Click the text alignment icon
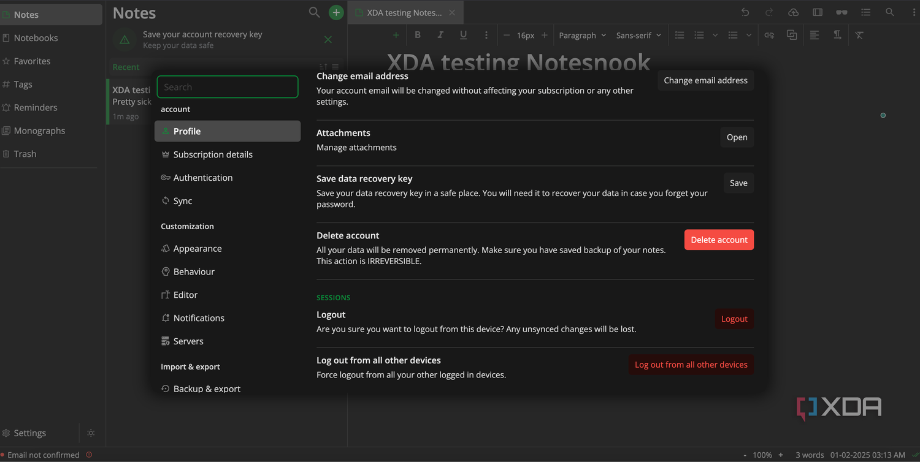The image size is (920, 462). click(815, 35)
